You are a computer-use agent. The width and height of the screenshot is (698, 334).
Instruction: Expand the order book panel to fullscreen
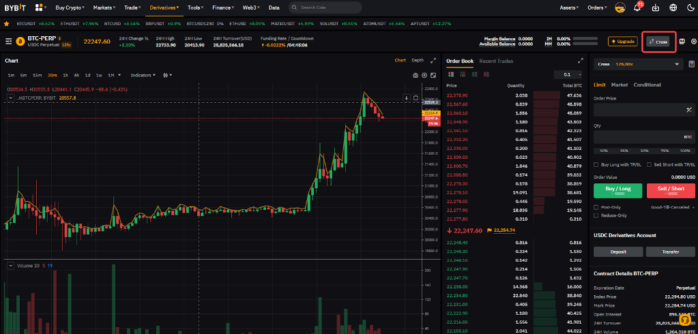(581, 61)
